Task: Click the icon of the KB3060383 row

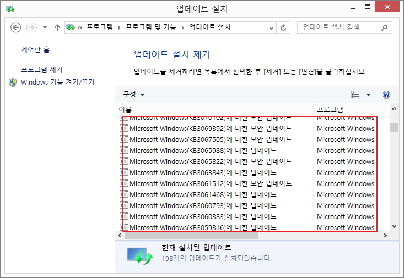Action: tap(124, 216)
